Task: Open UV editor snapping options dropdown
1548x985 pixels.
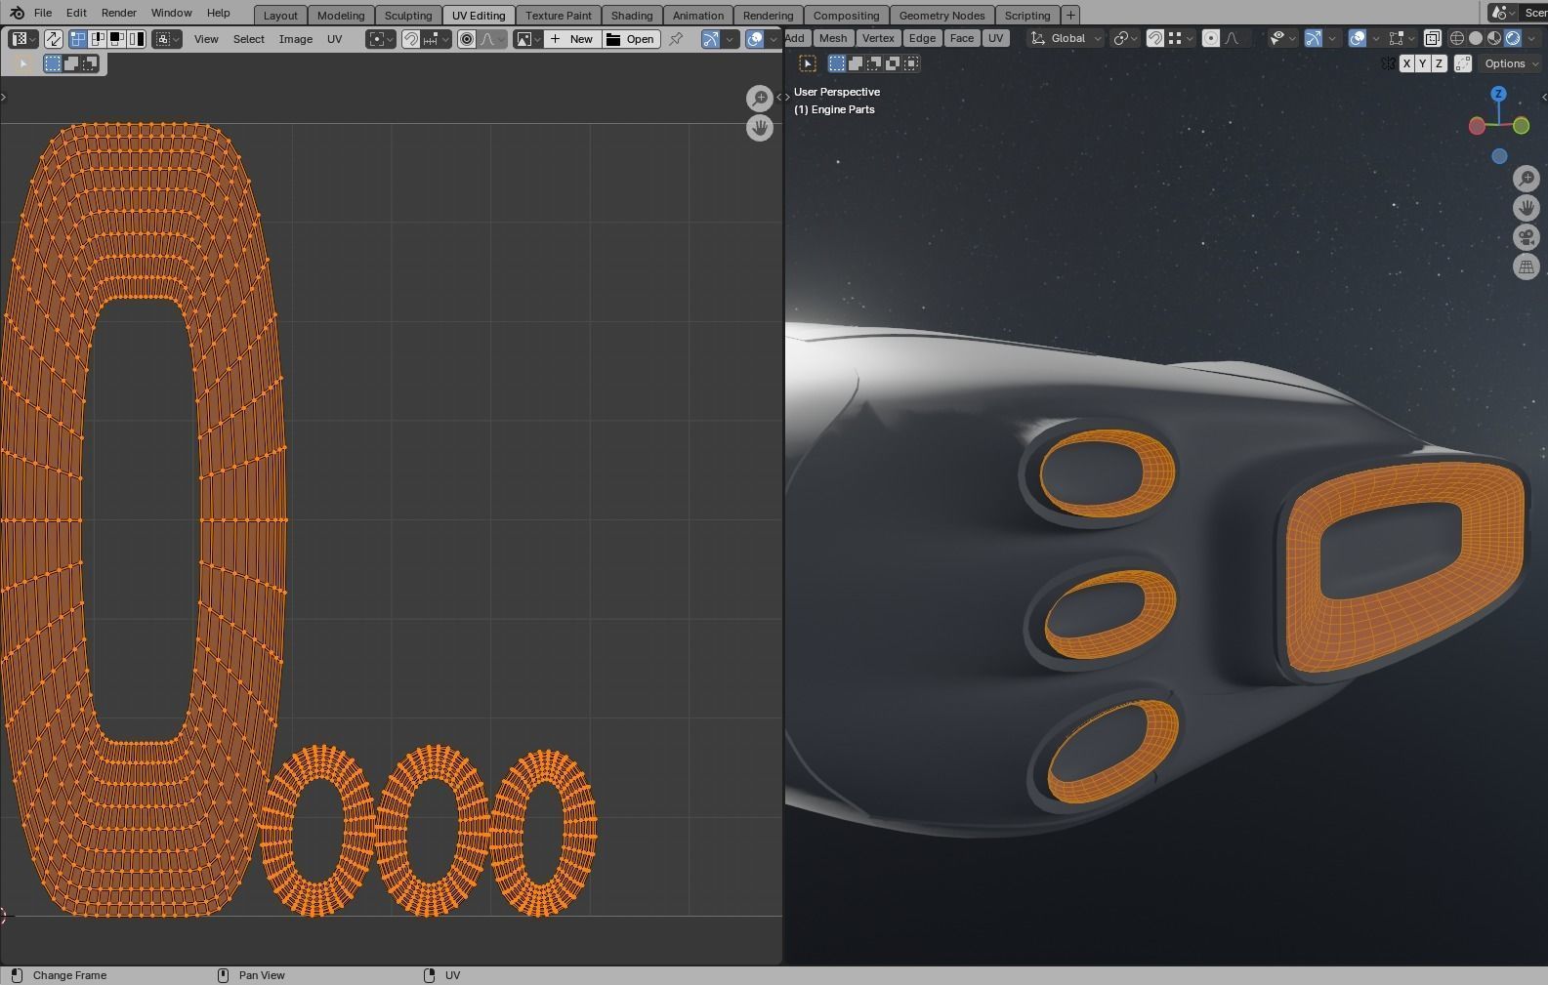Action: (x=436, y=39)
